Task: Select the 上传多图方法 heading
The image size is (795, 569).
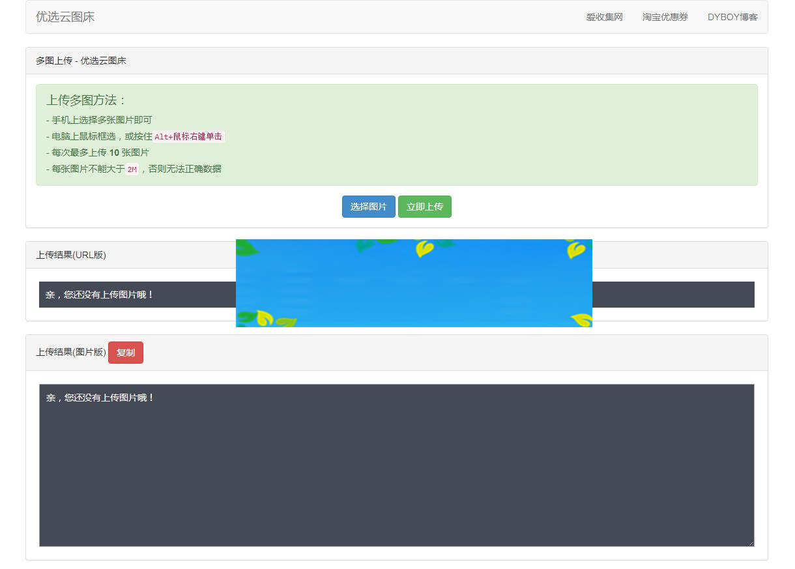Action: (86, 100)
